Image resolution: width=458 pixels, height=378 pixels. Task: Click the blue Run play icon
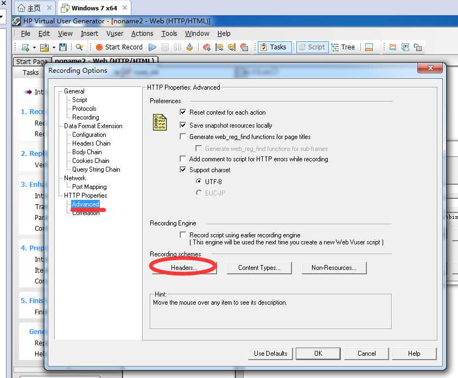(152, 47)
